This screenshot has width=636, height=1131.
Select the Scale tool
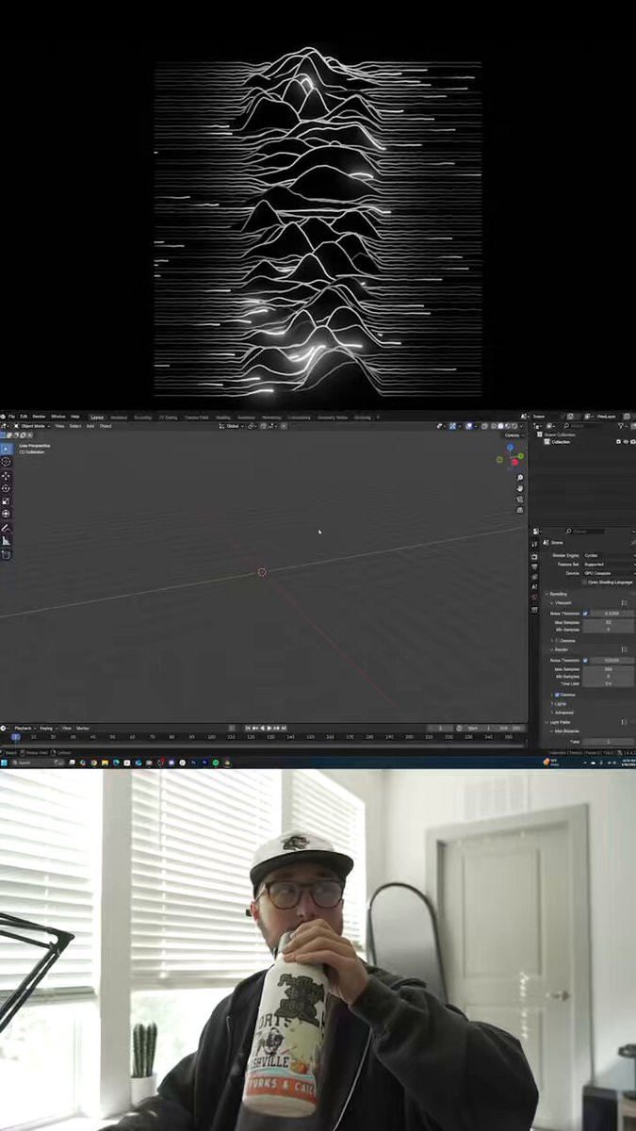coord(6,501)
